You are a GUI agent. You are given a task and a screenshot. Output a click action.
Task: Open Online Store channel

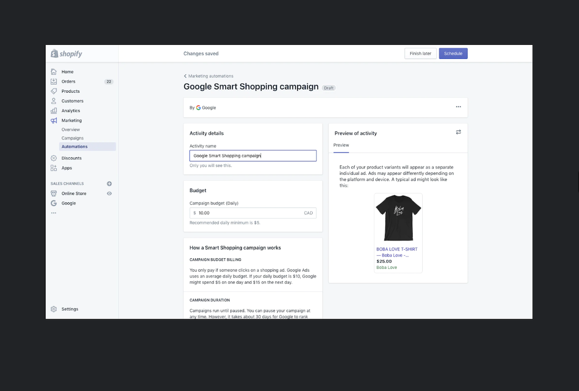[74, 194]
